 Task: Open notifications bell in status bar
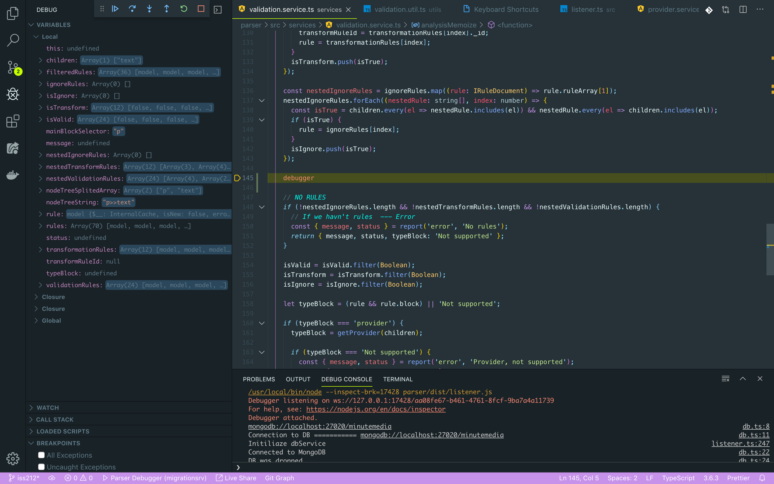coord(762,478)
